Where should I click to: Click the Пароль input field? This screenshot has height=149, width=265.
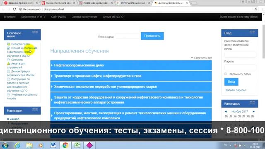(x=240, y=67)
